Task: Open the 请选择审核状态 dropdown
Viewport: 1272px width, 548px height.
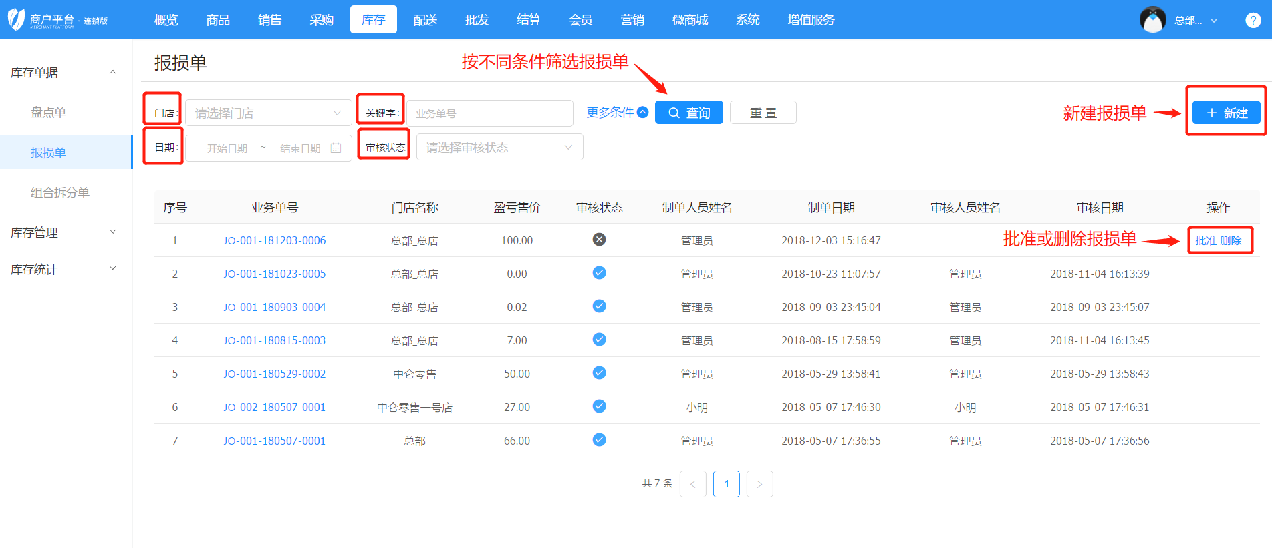Action: tap(499, 148)
